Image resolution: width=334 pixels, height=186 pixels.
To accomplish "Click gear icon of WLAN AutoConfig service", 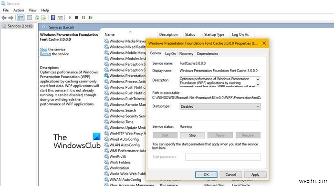I will [x=106, y=145].
